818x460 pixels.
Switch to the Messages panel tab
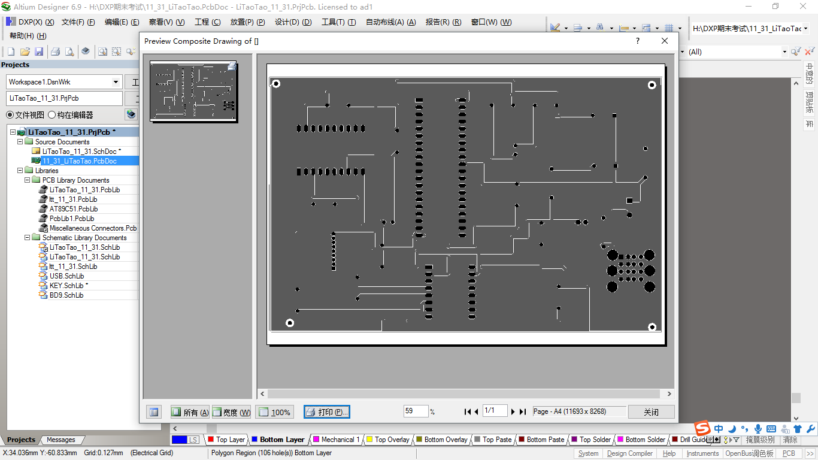61,440
